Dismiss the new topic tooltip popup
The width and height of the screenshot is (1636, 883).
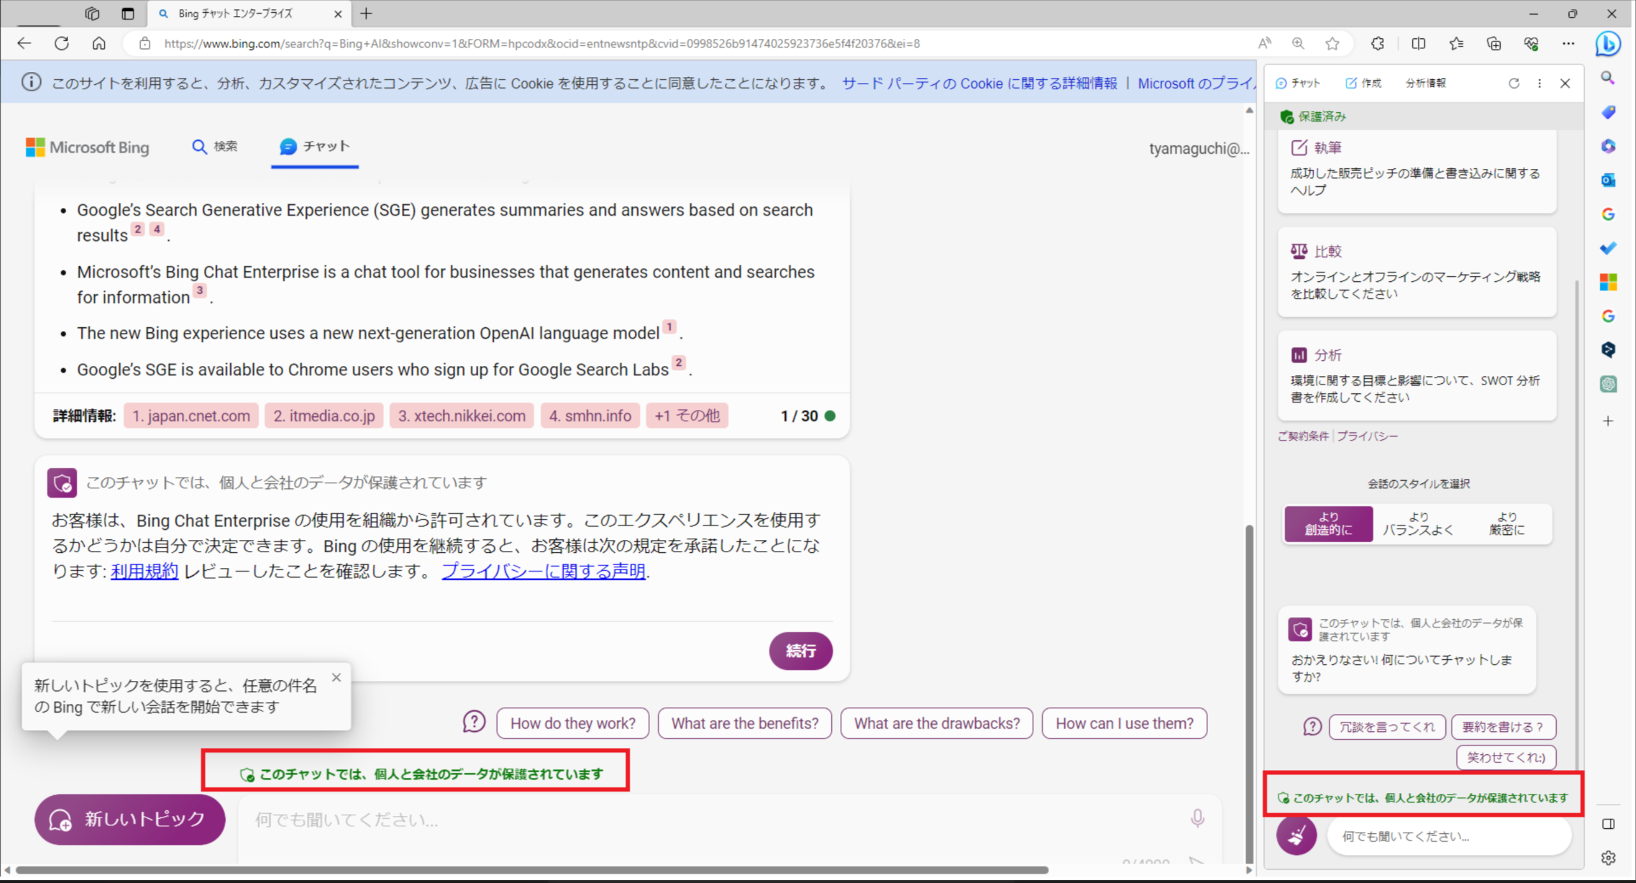tap(337, 677)
